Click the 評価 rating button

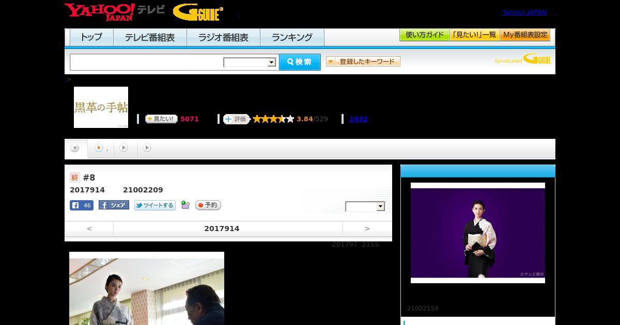[x=237, y=119]
